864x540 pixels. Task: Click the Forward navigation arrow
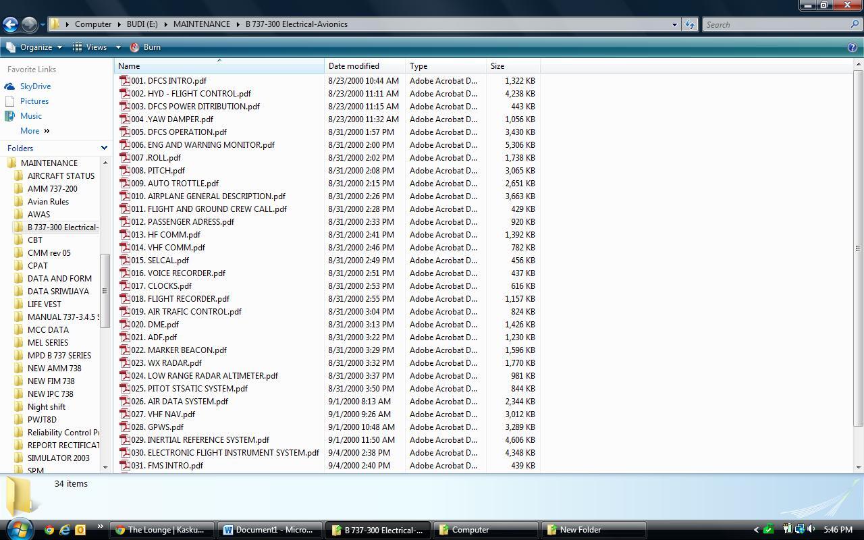click(x=29, y=24)
